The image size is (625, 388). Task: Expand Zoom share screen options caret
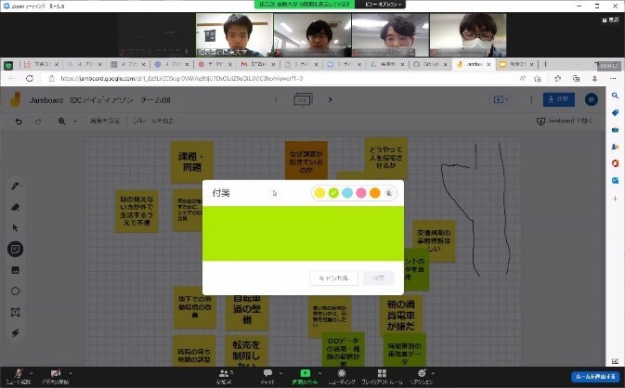[319, 373]
